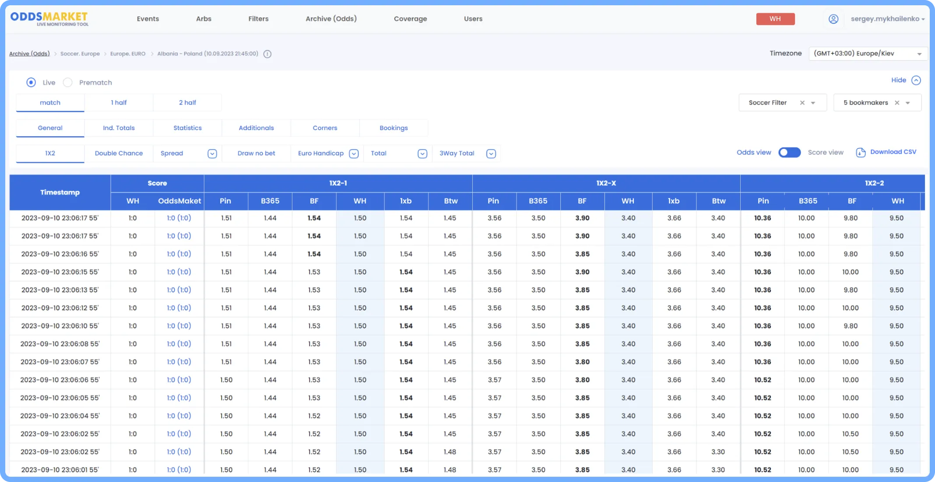
Task: Open the Arbs menu item
Action: coord(204,19)
